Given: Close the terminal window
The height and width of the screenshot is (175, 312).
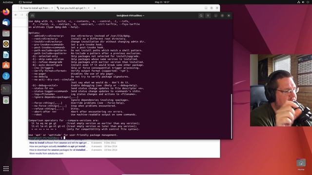Looking at the screenshot, I should pos(229,16).
